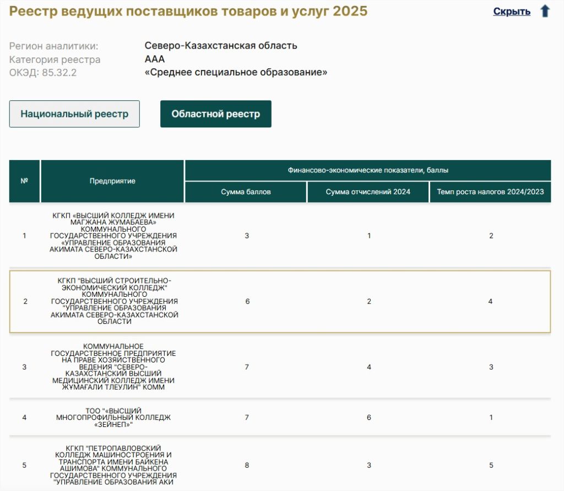Select the Областной реестр tab
The width and height of the screenshot is (564, 491).
click(x=216, y=114)
